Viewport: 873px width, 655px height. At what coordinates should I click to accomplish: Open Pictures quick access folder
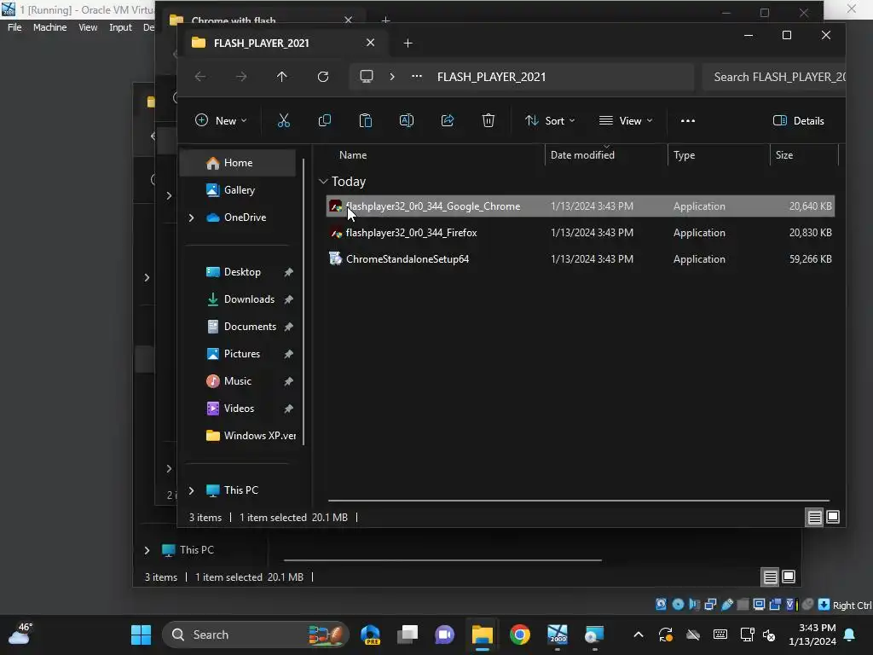[241, 354]
